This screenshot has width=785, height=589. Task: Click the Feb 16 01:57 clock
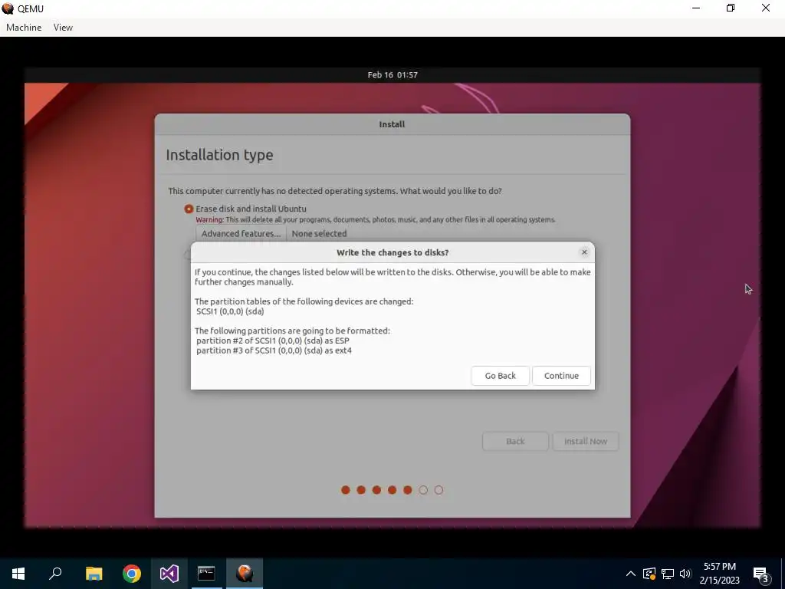392,75
